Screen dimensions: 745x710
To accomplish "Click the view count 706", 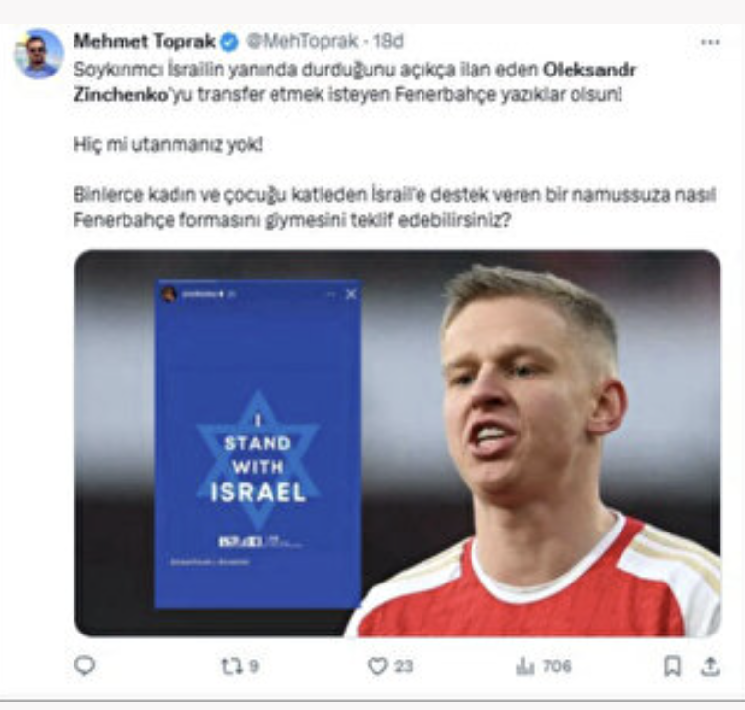I will coord(557,666).
